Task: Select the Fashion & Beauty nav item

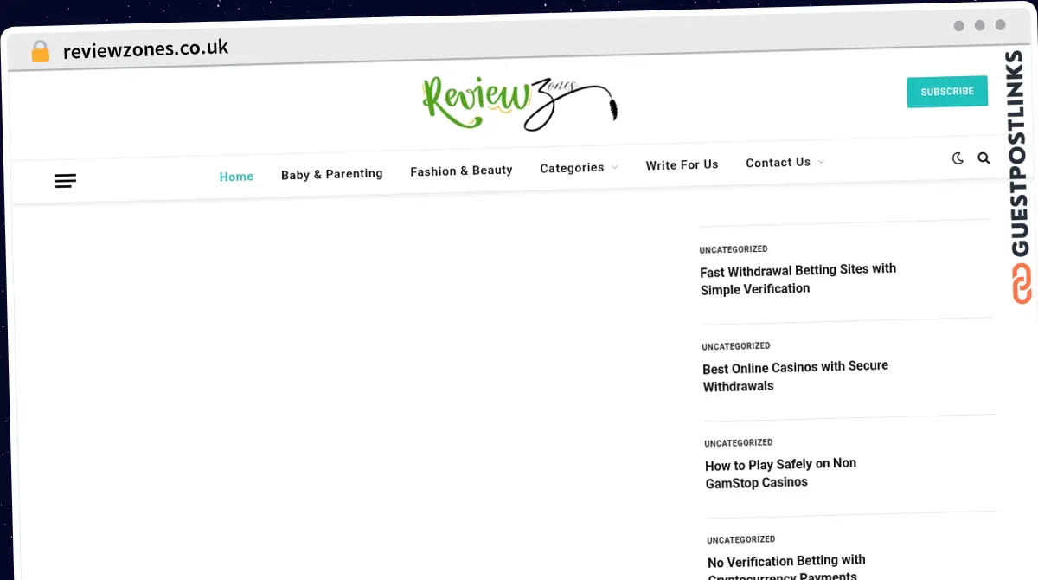Action: point(461,170)
